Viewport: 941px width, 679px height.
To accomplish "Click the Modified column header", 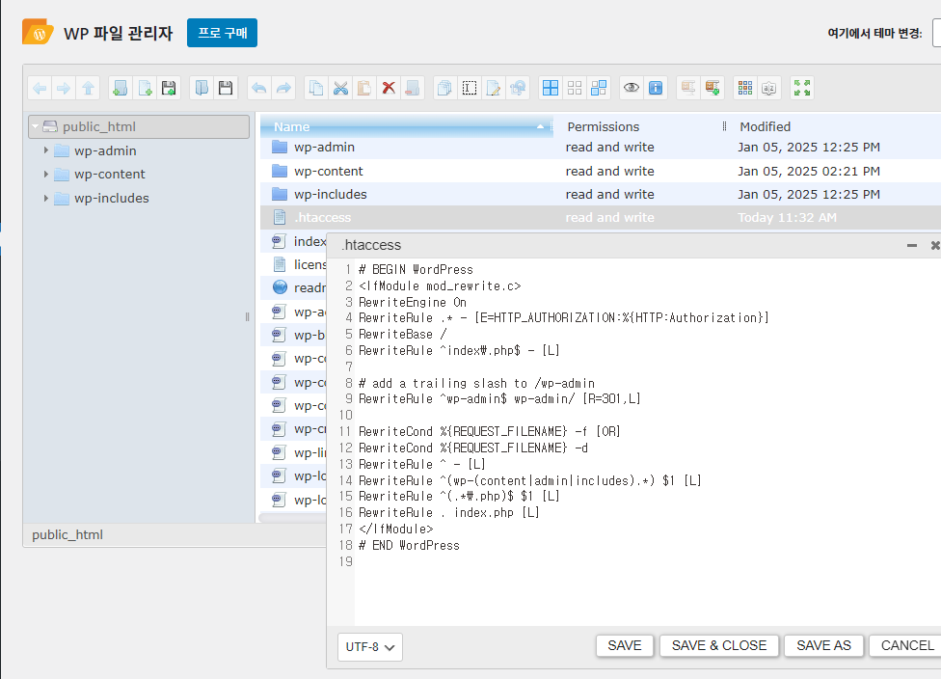I will pos(834,126).
